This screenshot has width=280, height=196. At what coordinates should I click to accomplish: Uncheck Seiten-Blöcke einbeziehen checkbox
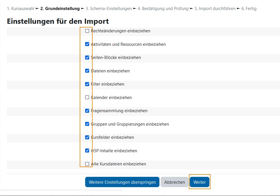pos(87,58)
